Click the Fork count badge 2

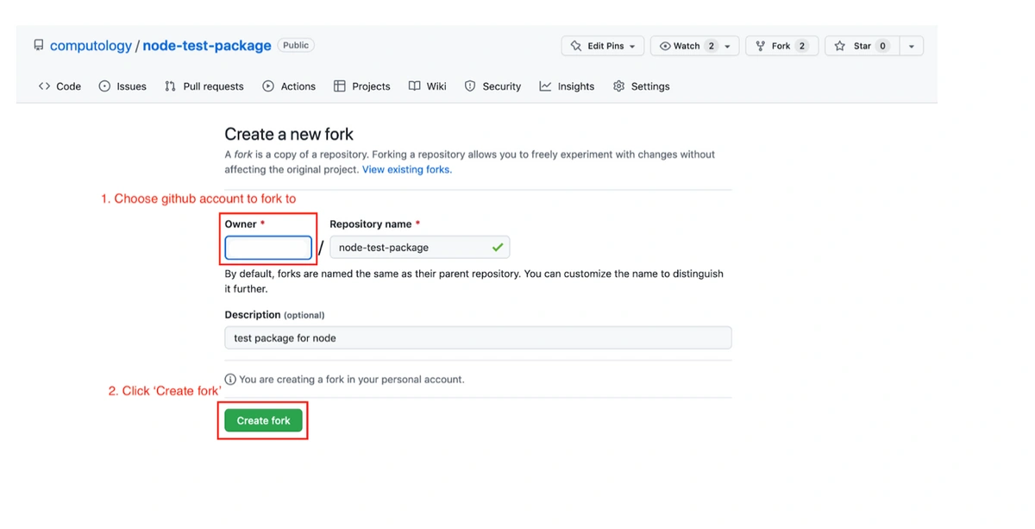801,46
